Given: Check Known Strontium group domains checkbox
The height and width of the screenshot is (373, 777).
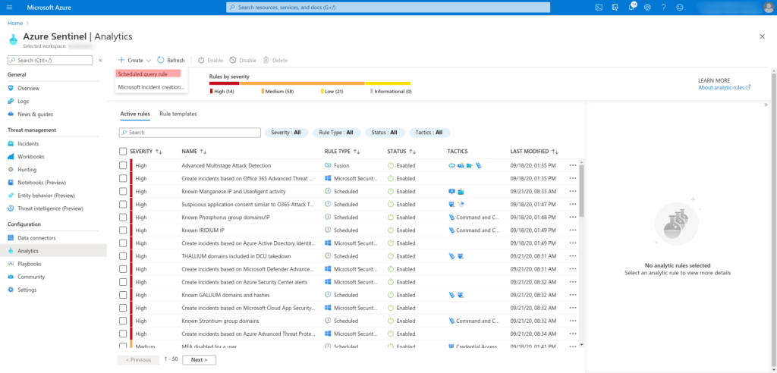Looking at the screenshot, I should [x=123, y=321].
